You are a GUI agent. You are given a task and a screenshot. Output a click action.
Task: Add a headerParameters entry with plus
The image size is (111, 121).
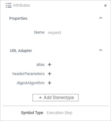tap(50, 74)
